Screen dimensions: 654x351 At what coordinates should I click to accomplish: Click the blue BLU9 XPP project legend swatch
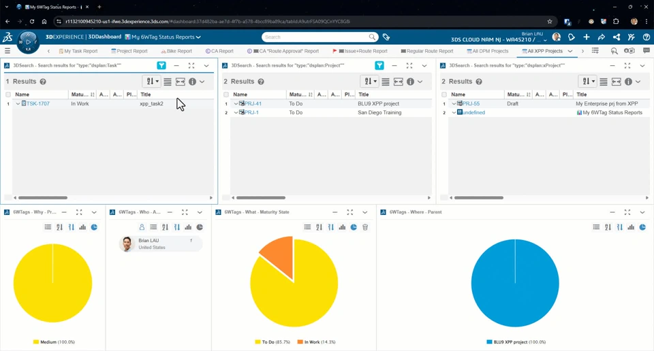[489, 342]
